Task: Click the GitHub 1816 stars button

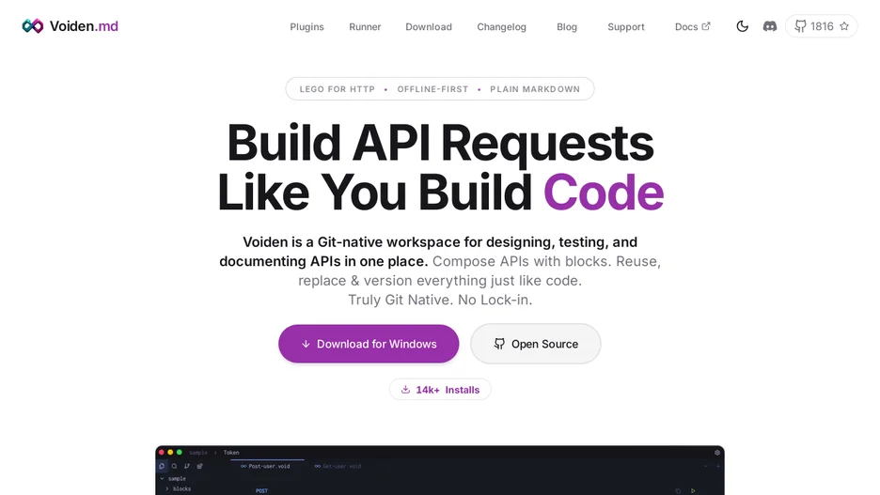Action: click(x=821, y=26)
